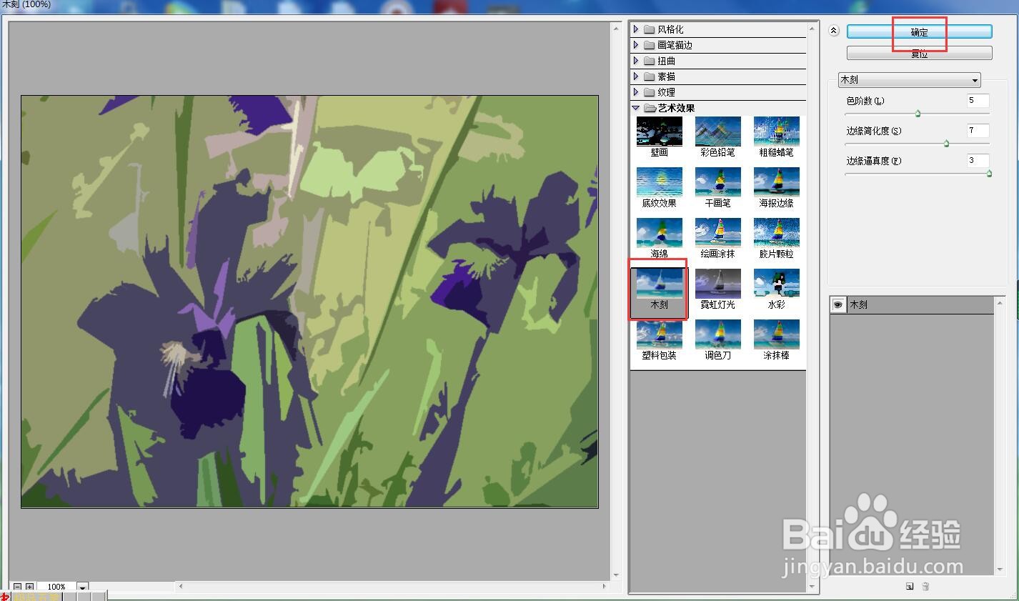
Task: Click the new effect layer icon
Action: 910,587
